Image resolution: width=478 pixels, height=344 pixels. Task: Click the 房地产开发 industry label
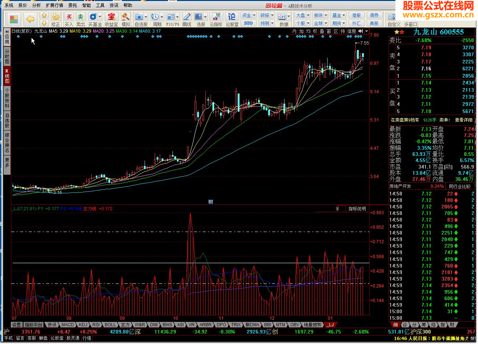[x=400, y=186]
